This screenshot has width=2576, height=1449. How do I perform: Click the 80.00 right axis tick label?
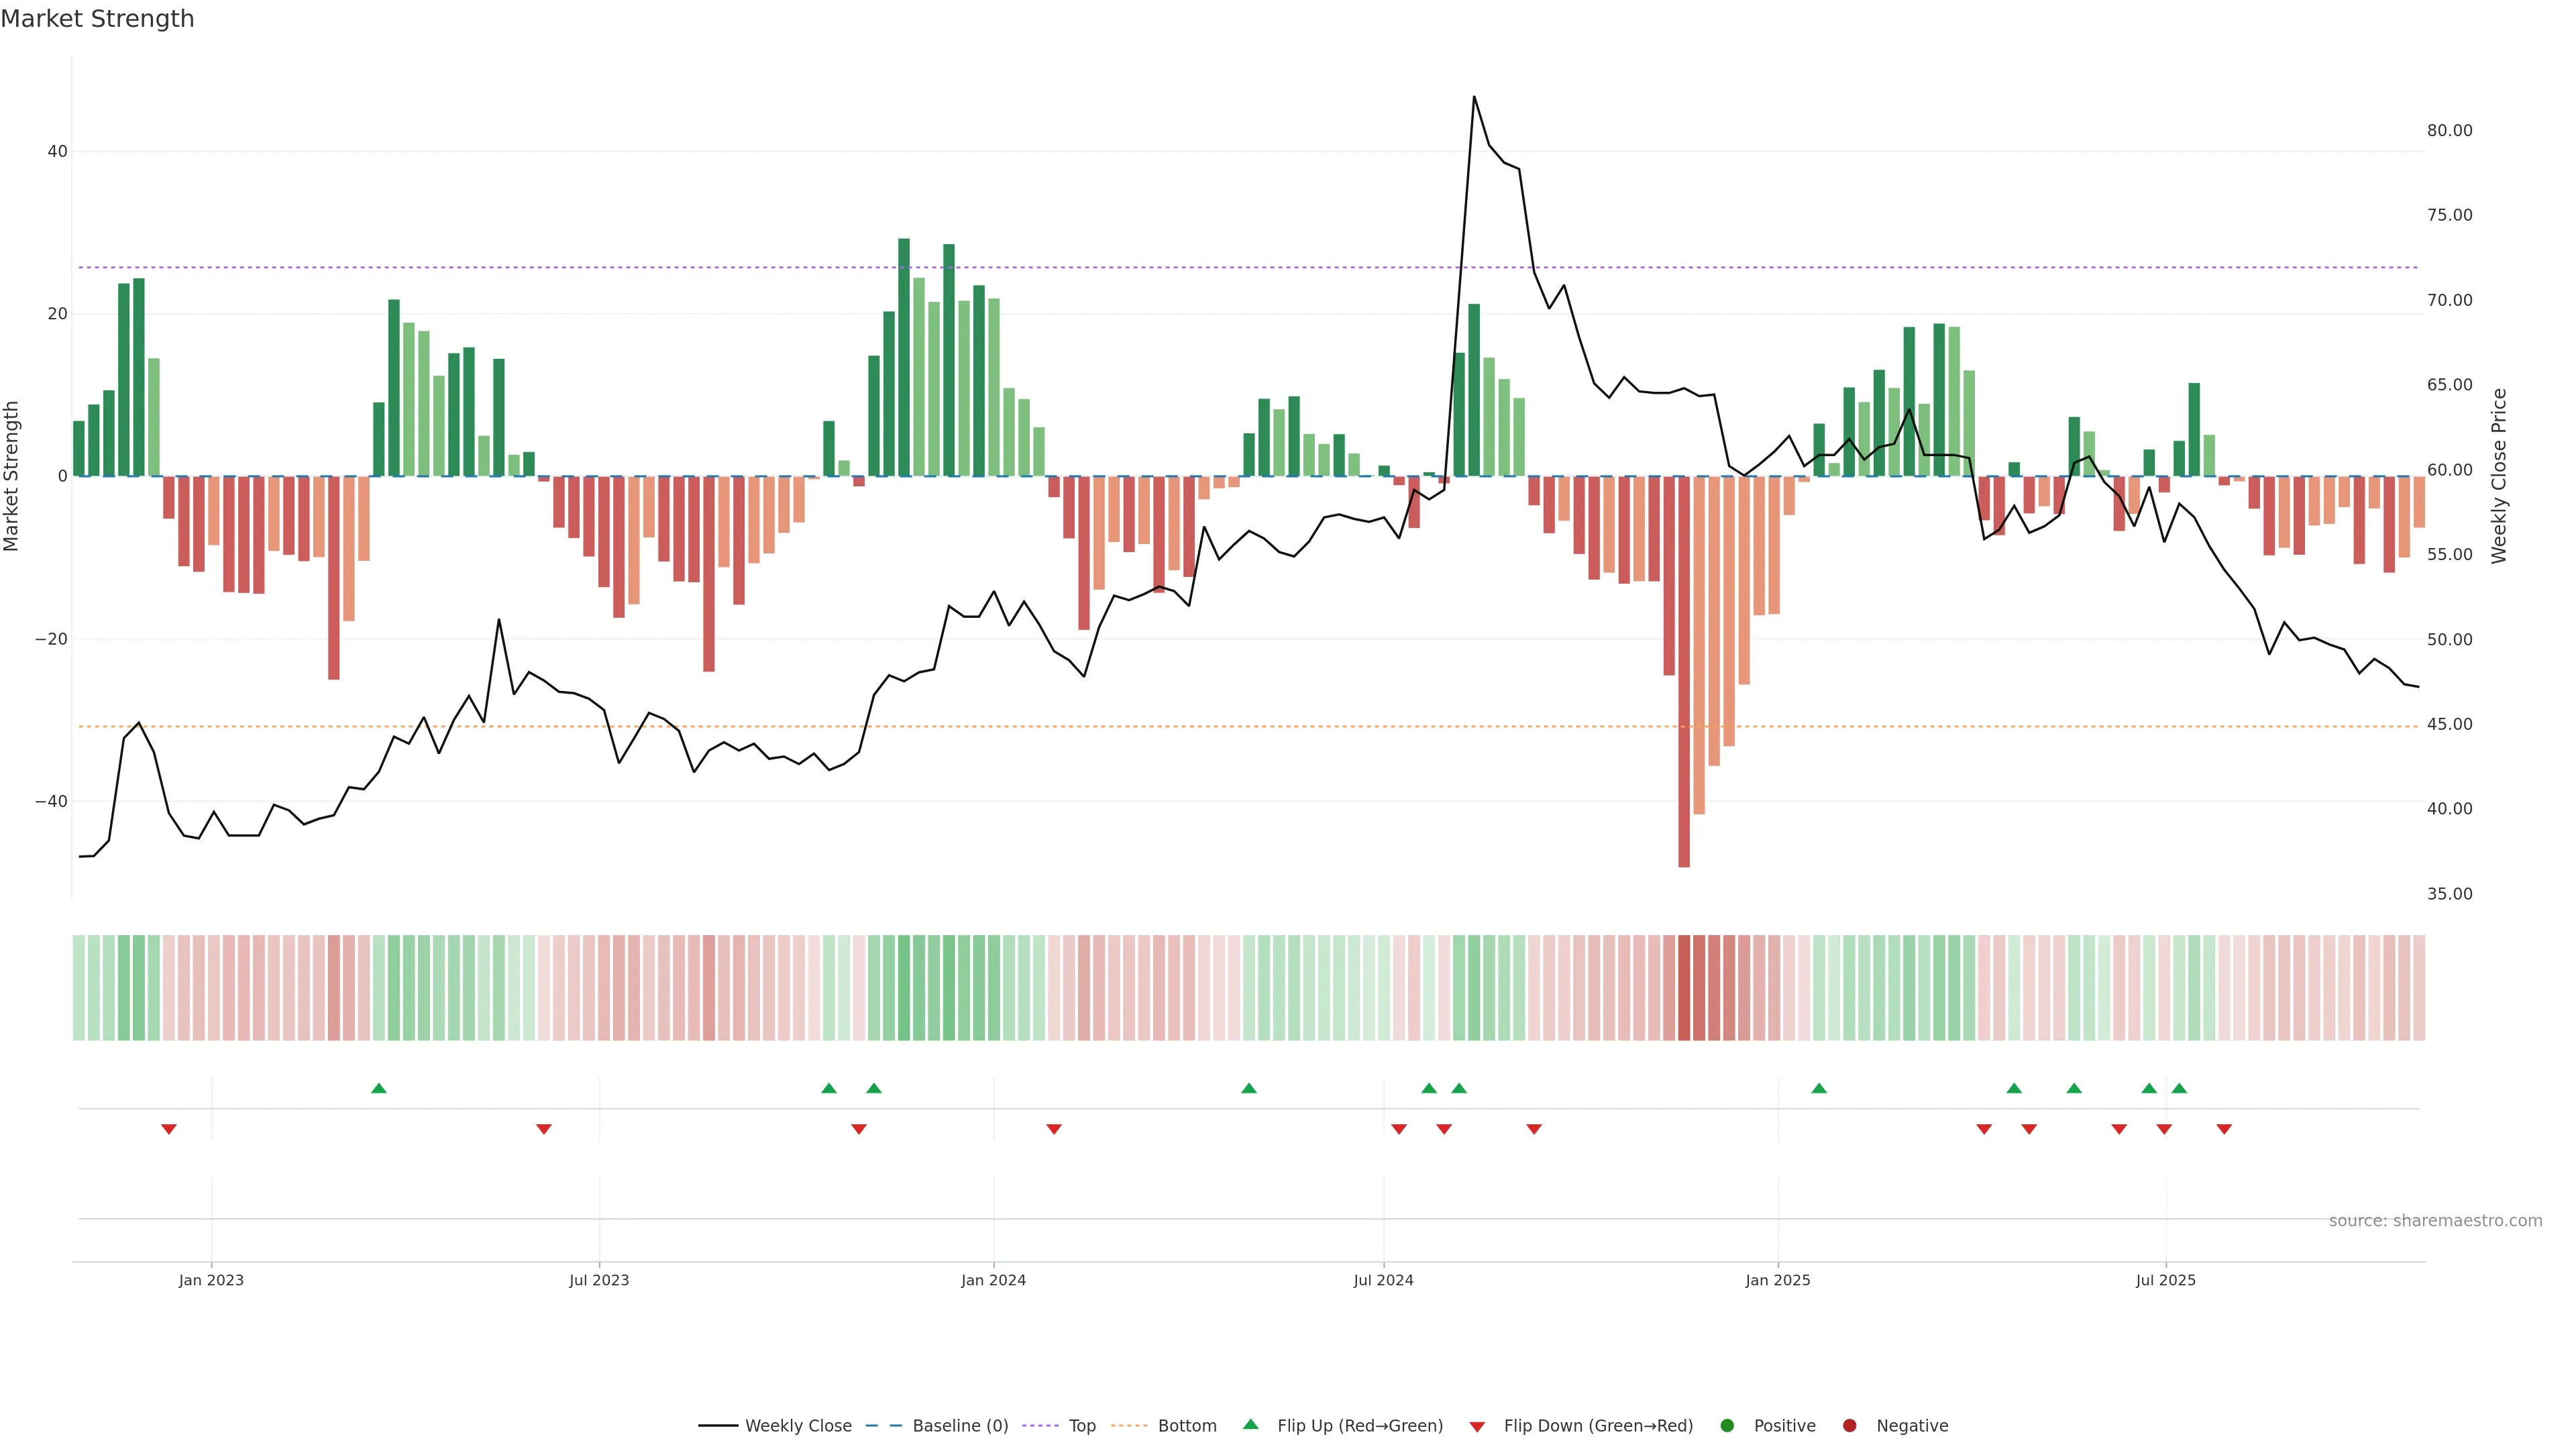click(x=2449, y=131)
